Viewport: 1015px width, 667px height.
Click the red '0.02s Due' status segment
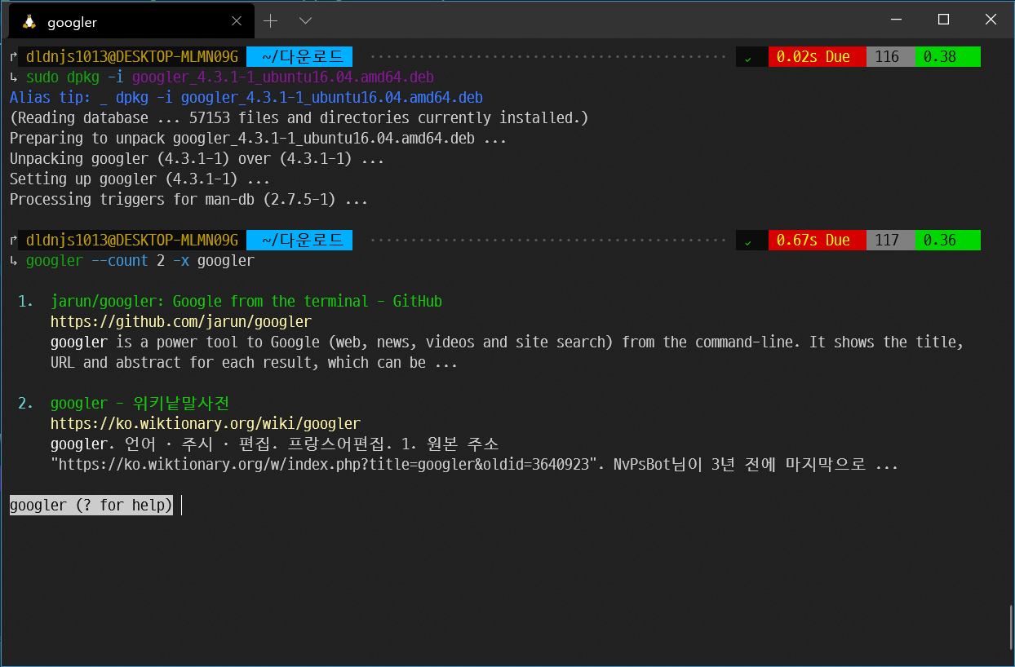coord(817,57)
